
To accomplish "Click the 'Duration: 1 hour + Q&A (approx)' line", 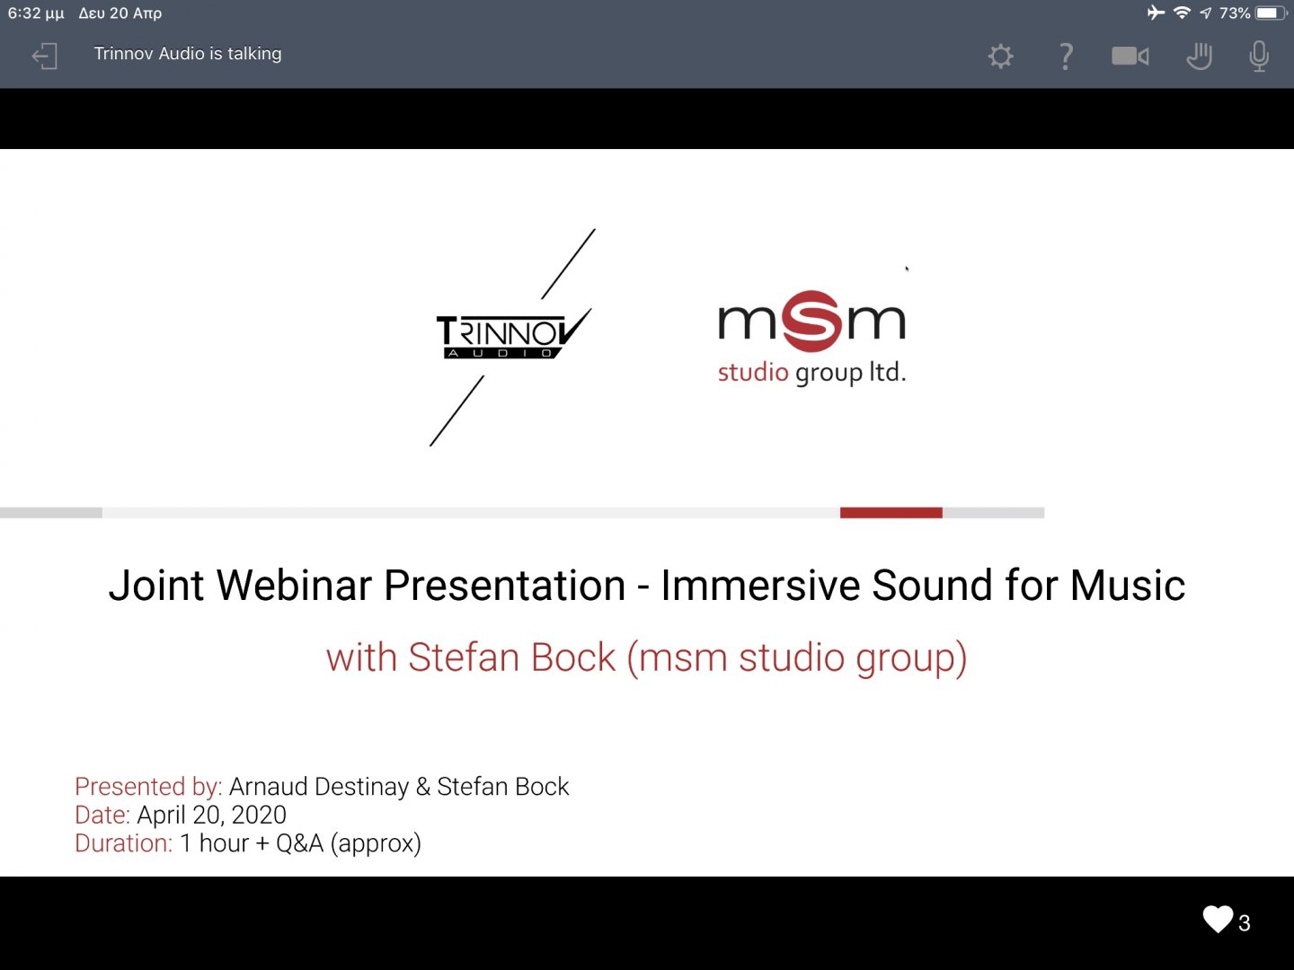I will click(248, 843).
